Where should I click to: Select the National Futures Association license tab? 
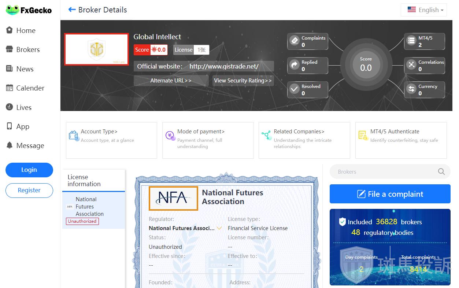click(x=89, y=207)
